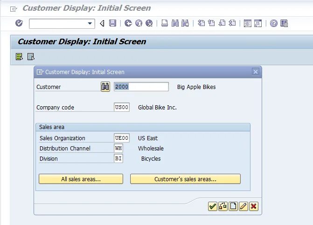
Task: Click the All sales areas button
Action: tap(81, 179)
